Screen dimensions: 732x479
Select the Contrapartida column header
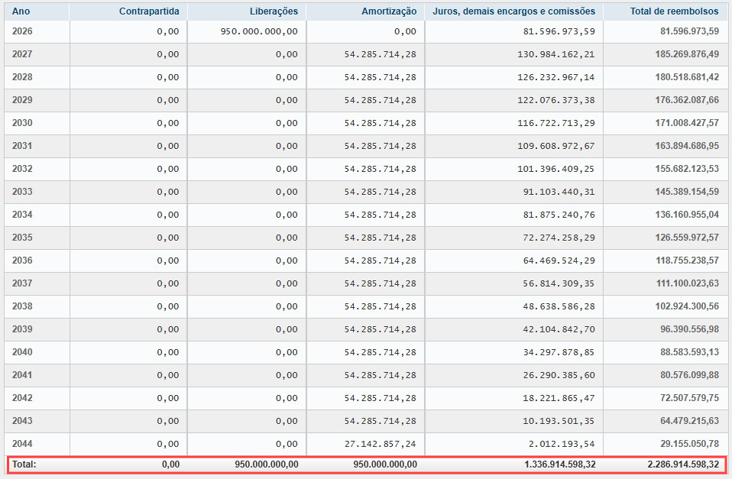point(149,11)
